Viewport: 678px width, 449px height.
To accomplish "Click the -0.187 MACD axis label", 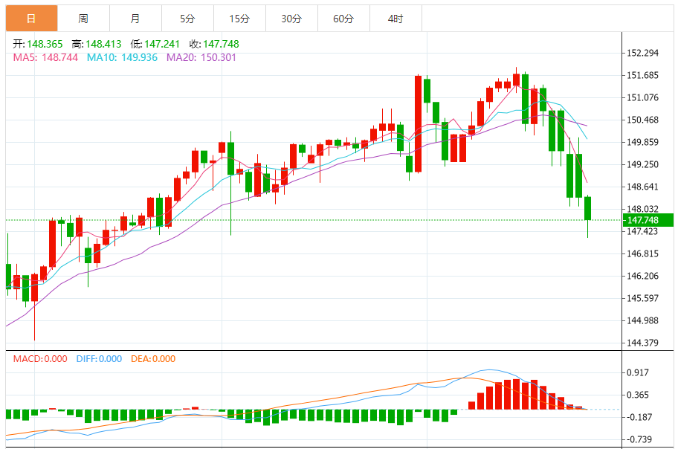I will click(x=638, y=417).
